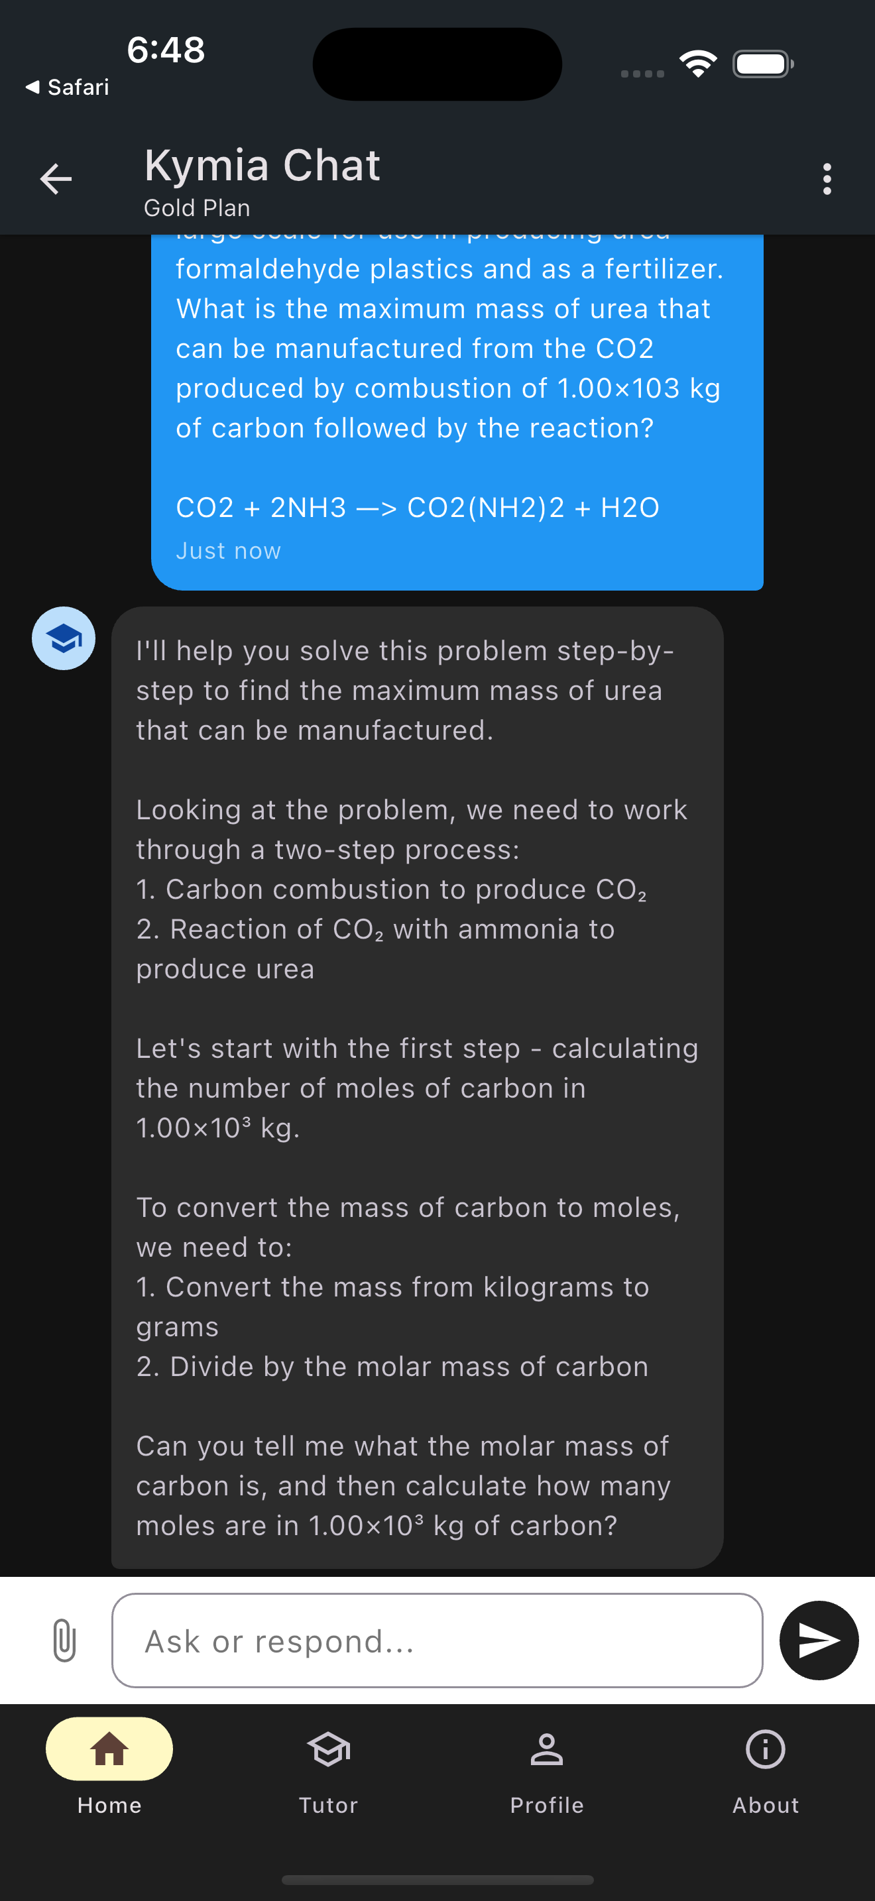Tap the tutor avatar next to the reply
Viewport: 875px width, 1901px height.
(64, 638)
